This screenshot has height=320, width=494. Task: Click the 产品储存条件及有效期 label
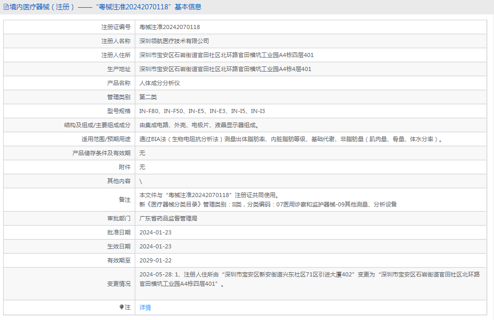click(102, 153)
